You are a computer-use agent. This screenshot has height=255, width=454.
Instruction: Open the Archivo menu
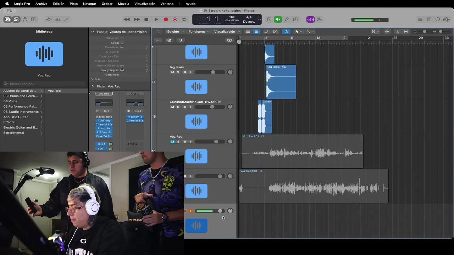pos(41,4)
